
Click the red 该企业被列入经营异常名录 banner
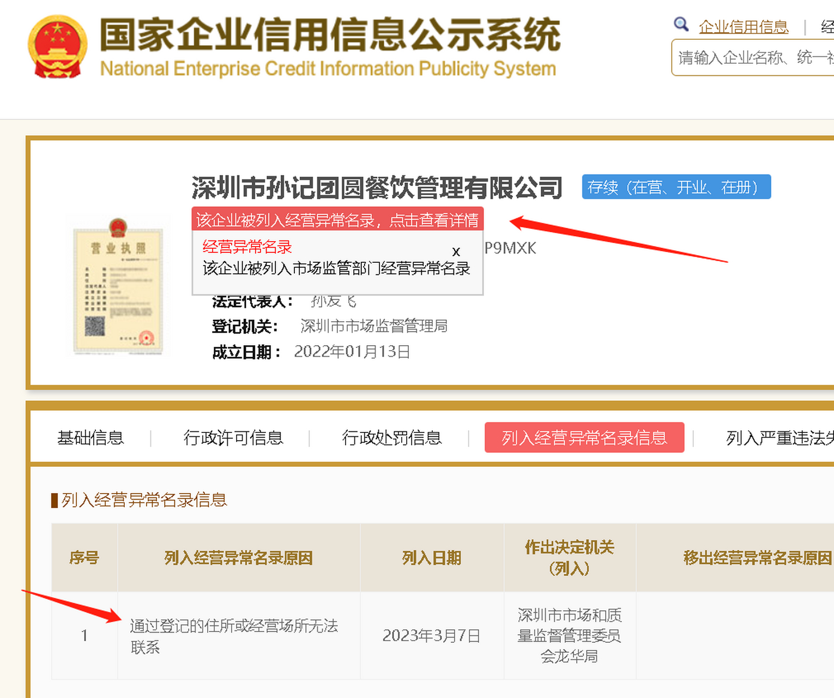(x=337, y=219)
